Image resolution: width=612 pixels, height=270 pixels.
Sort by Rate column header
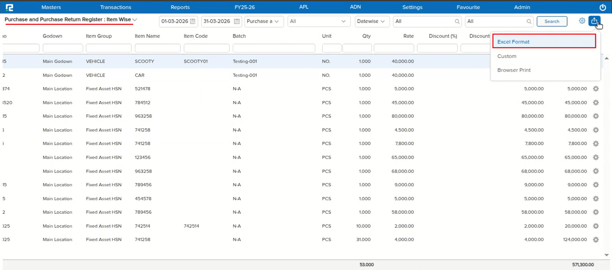click(408, 36)
